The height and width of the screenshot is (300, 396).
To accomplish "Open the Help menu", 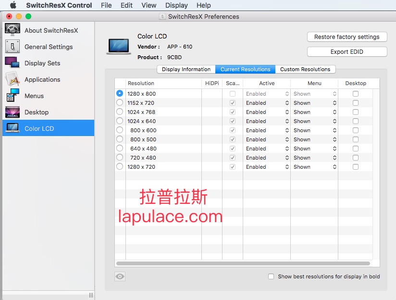I will (x=204, y=5).
